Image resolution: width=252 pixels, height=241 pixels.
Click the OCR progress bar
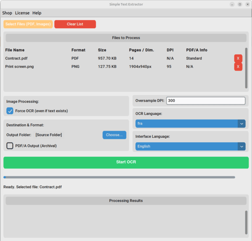pyautogui.click(x=119, y=177)
